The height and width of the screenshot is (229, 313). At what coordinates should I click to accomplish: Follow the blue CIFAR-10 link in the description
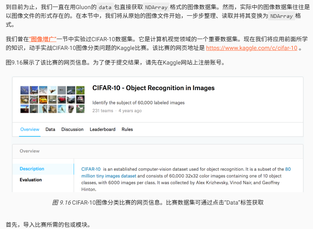(91, 169)
